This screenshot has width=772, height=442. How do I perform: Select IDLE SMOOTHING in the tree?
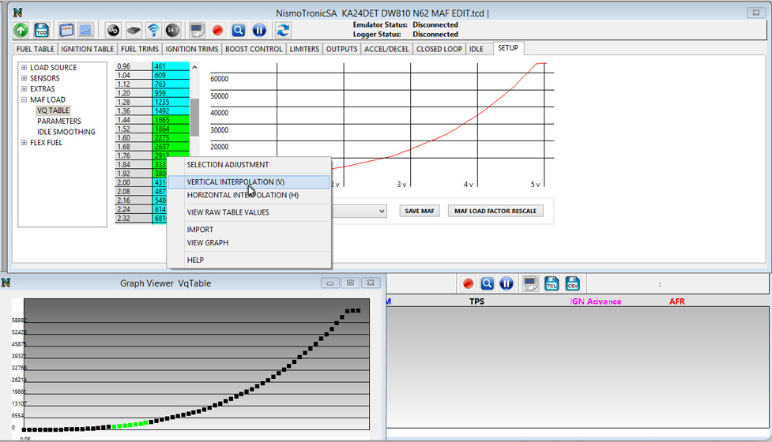66,132
